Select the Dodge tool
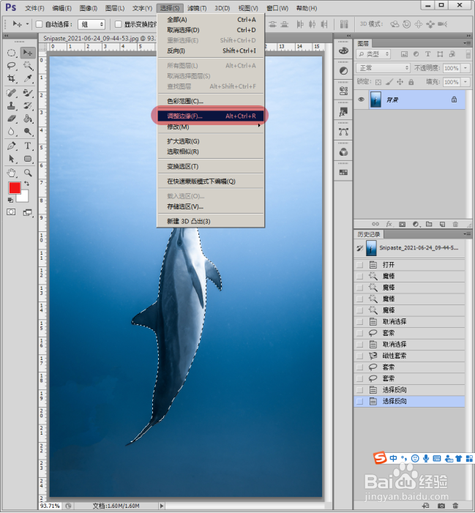Image resolution: width=475 pixels, height=513 pixels. click(28, 132)
